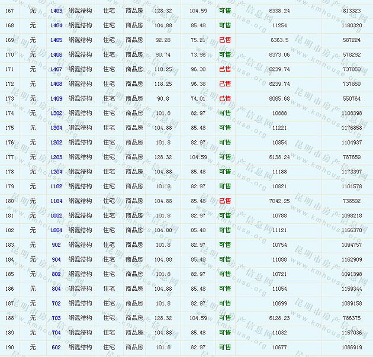Click total price 786375 cell

[352, 318]
